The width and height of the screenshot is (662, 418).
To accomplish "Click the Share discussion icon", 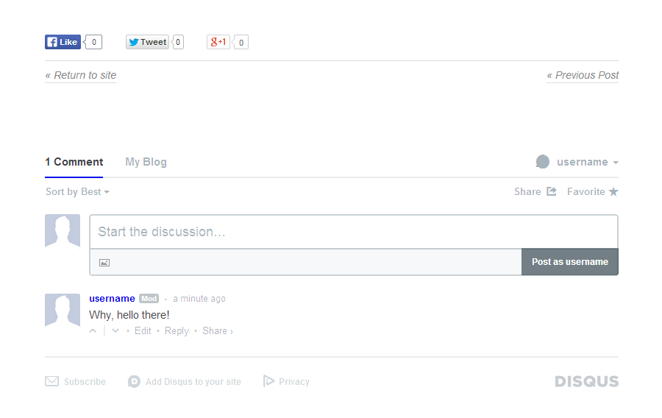I will click(x=552, y=191).
